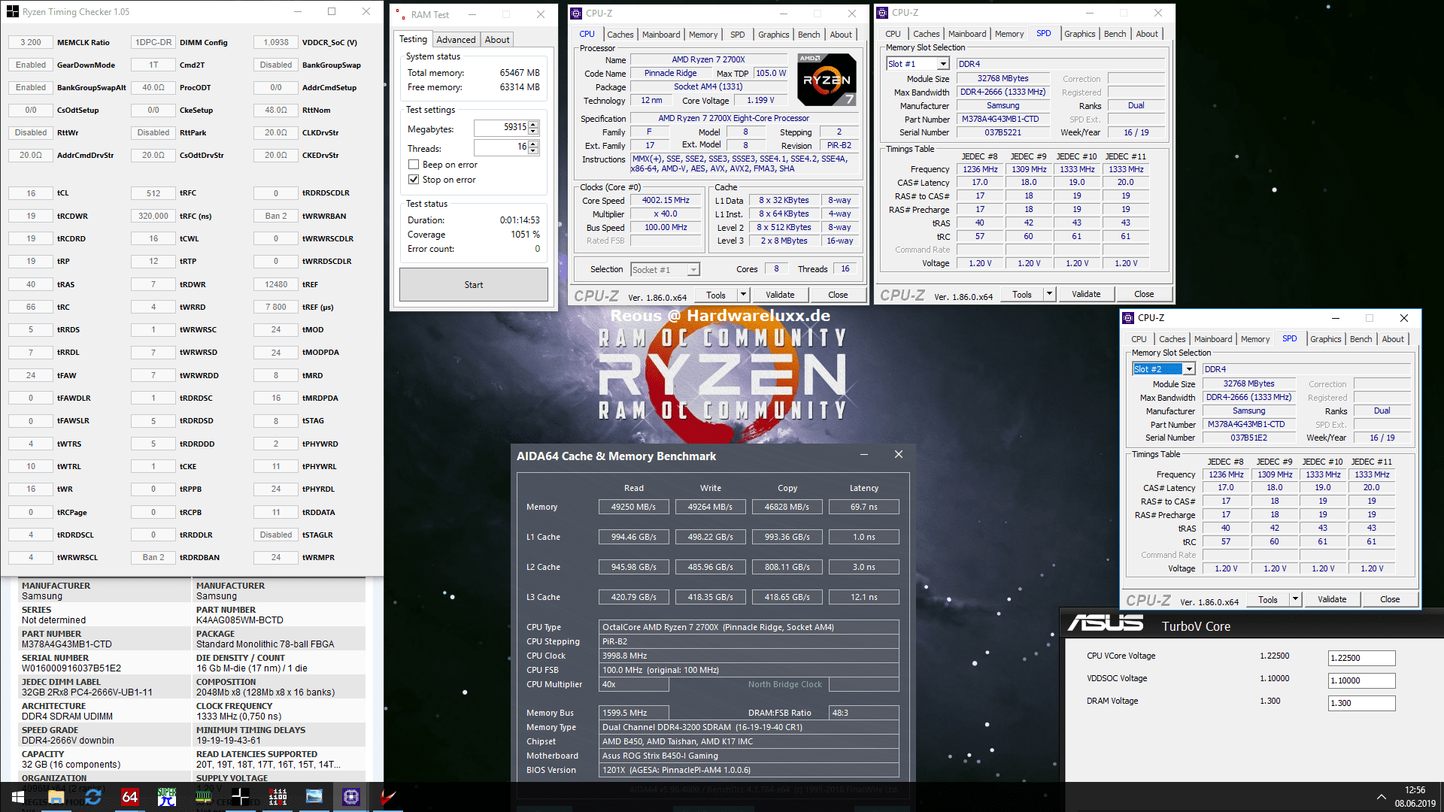The width and height of the screenshot is (1444, 812).
Task: Click Close button in CPU-Z Slot #1 window
Action: [x=1144, y=294]
